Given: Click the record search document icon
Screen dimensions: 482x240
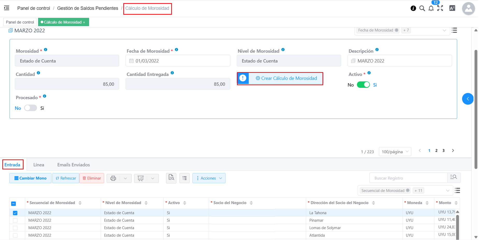Looking at the screenshot, I should [x=171, y=178].
